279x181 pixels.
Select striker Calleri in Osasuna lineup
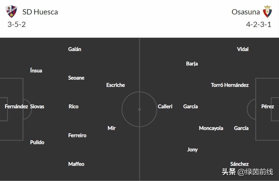coord(165,106)
